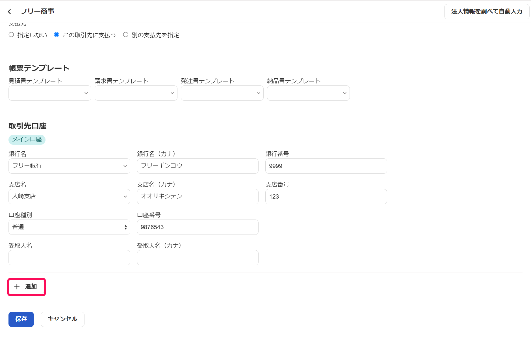Click the 支店番号 field with 123

pyautogui.click(x=326, y=197)
